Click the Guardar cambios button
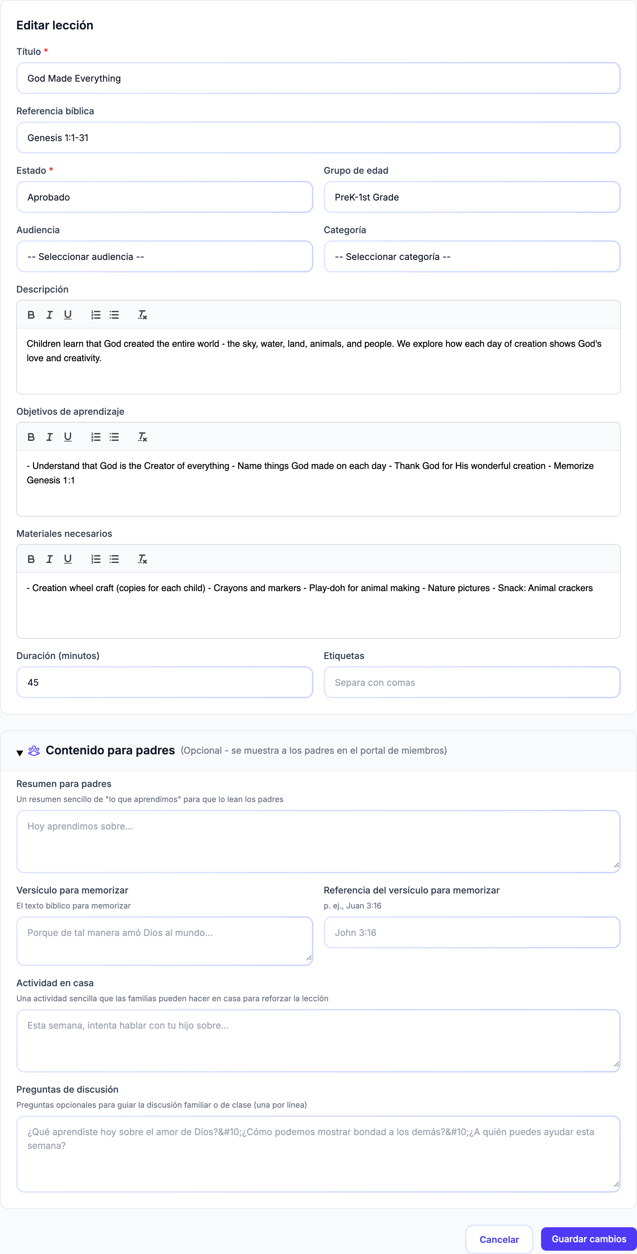Image resolution: width=637 pixels, height=1254 pixels. coord(589,1239)
